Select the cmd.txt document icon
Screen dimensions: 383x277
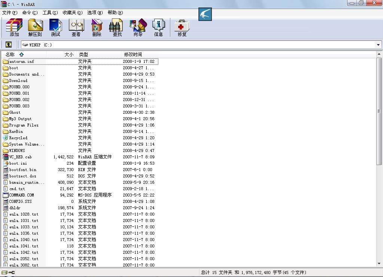pyautogui.click(x=6, y=189)
